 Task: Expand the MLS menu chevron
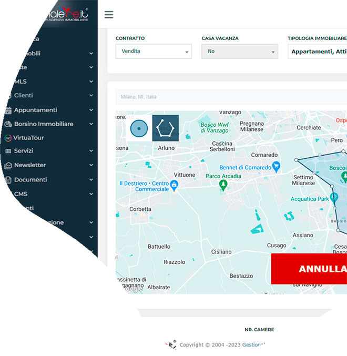(91, 82)
